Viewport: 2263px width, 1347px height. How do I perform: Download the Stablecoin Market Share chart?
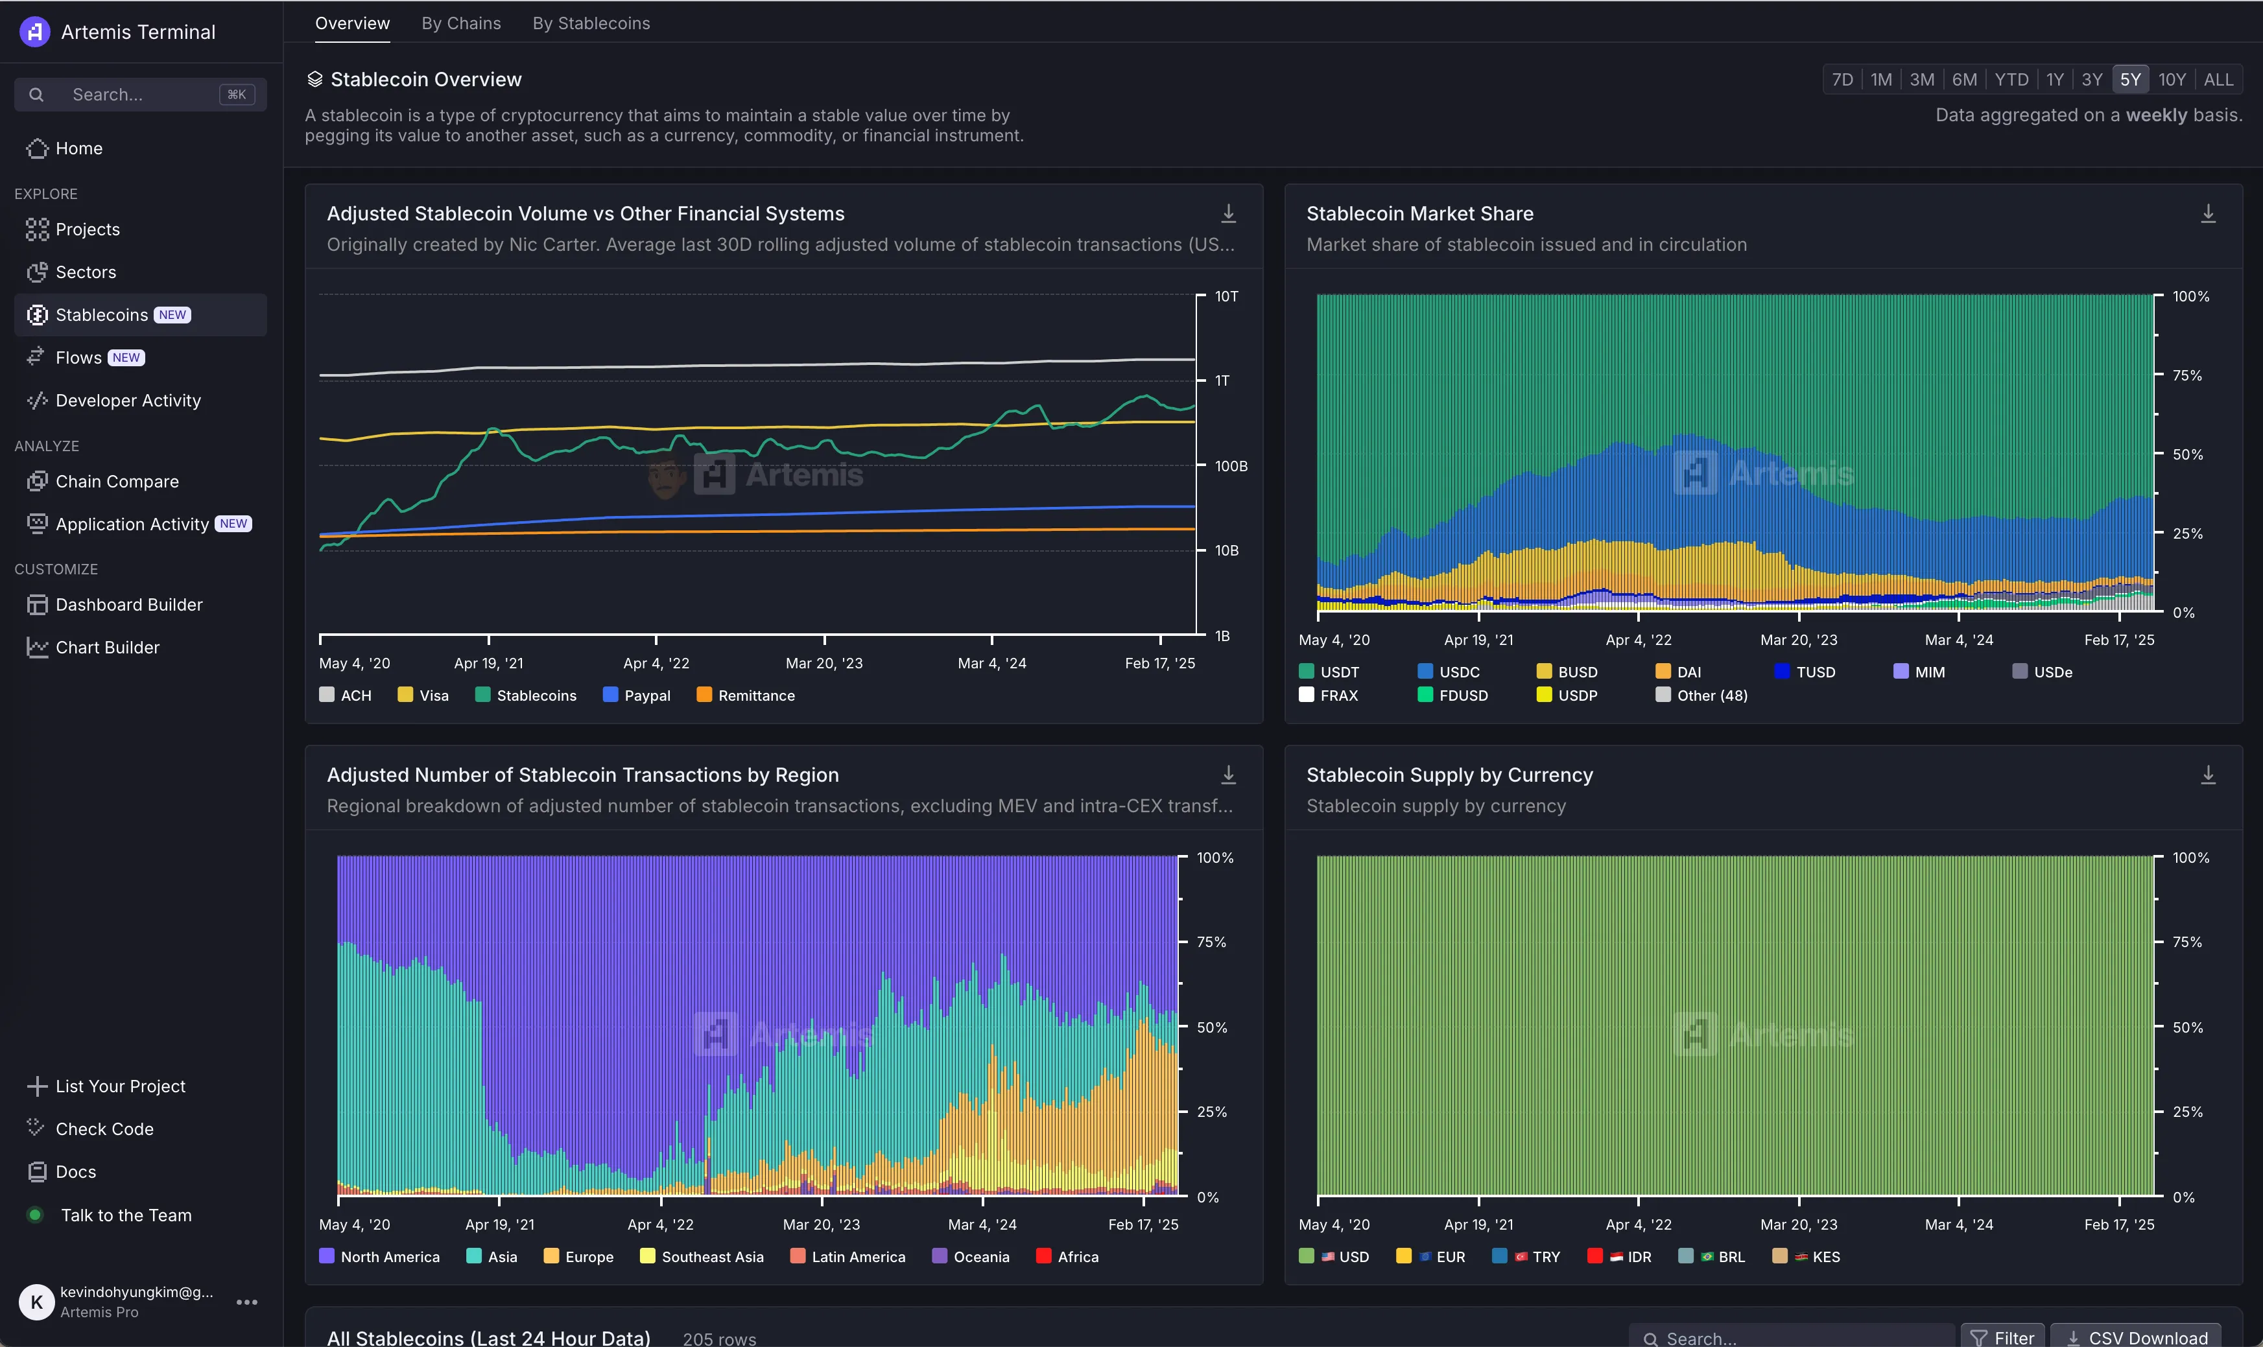point(2208,214)
